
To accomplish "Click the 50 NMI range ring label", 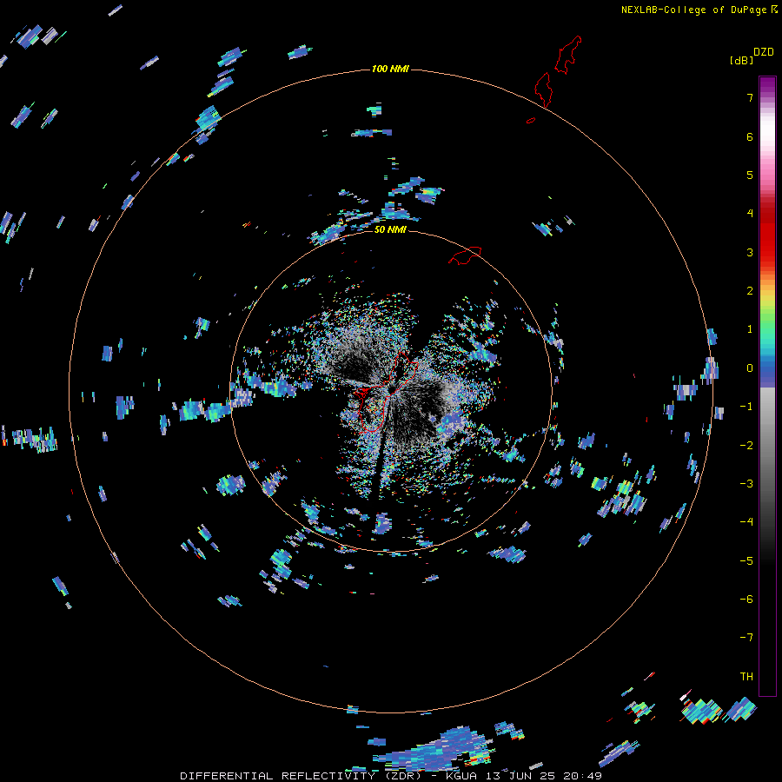I will point(390,229).
